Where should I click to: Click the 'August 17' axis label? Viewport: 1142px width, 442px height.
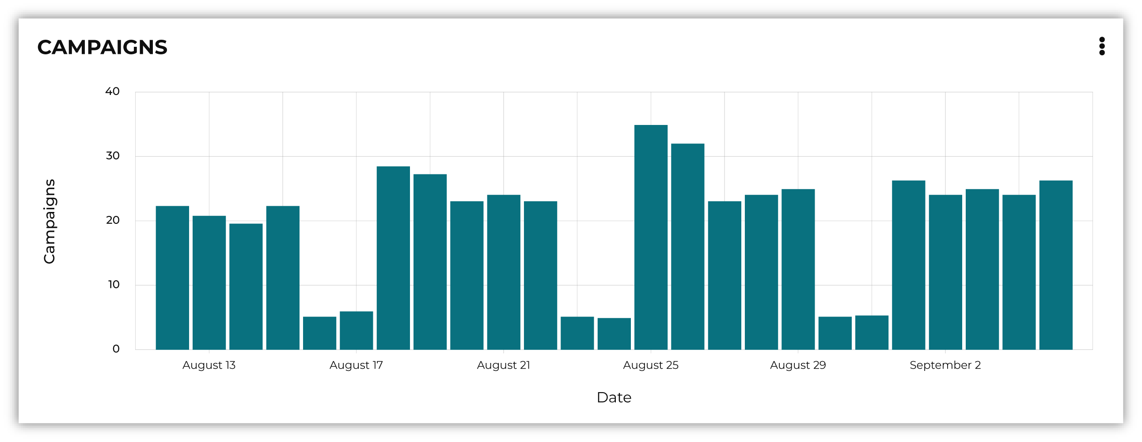pos(356,365)
